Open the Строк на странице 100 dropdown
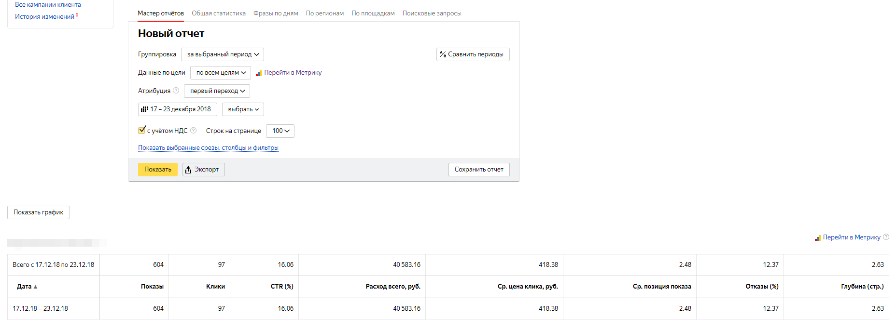 (x=280, y=131)
